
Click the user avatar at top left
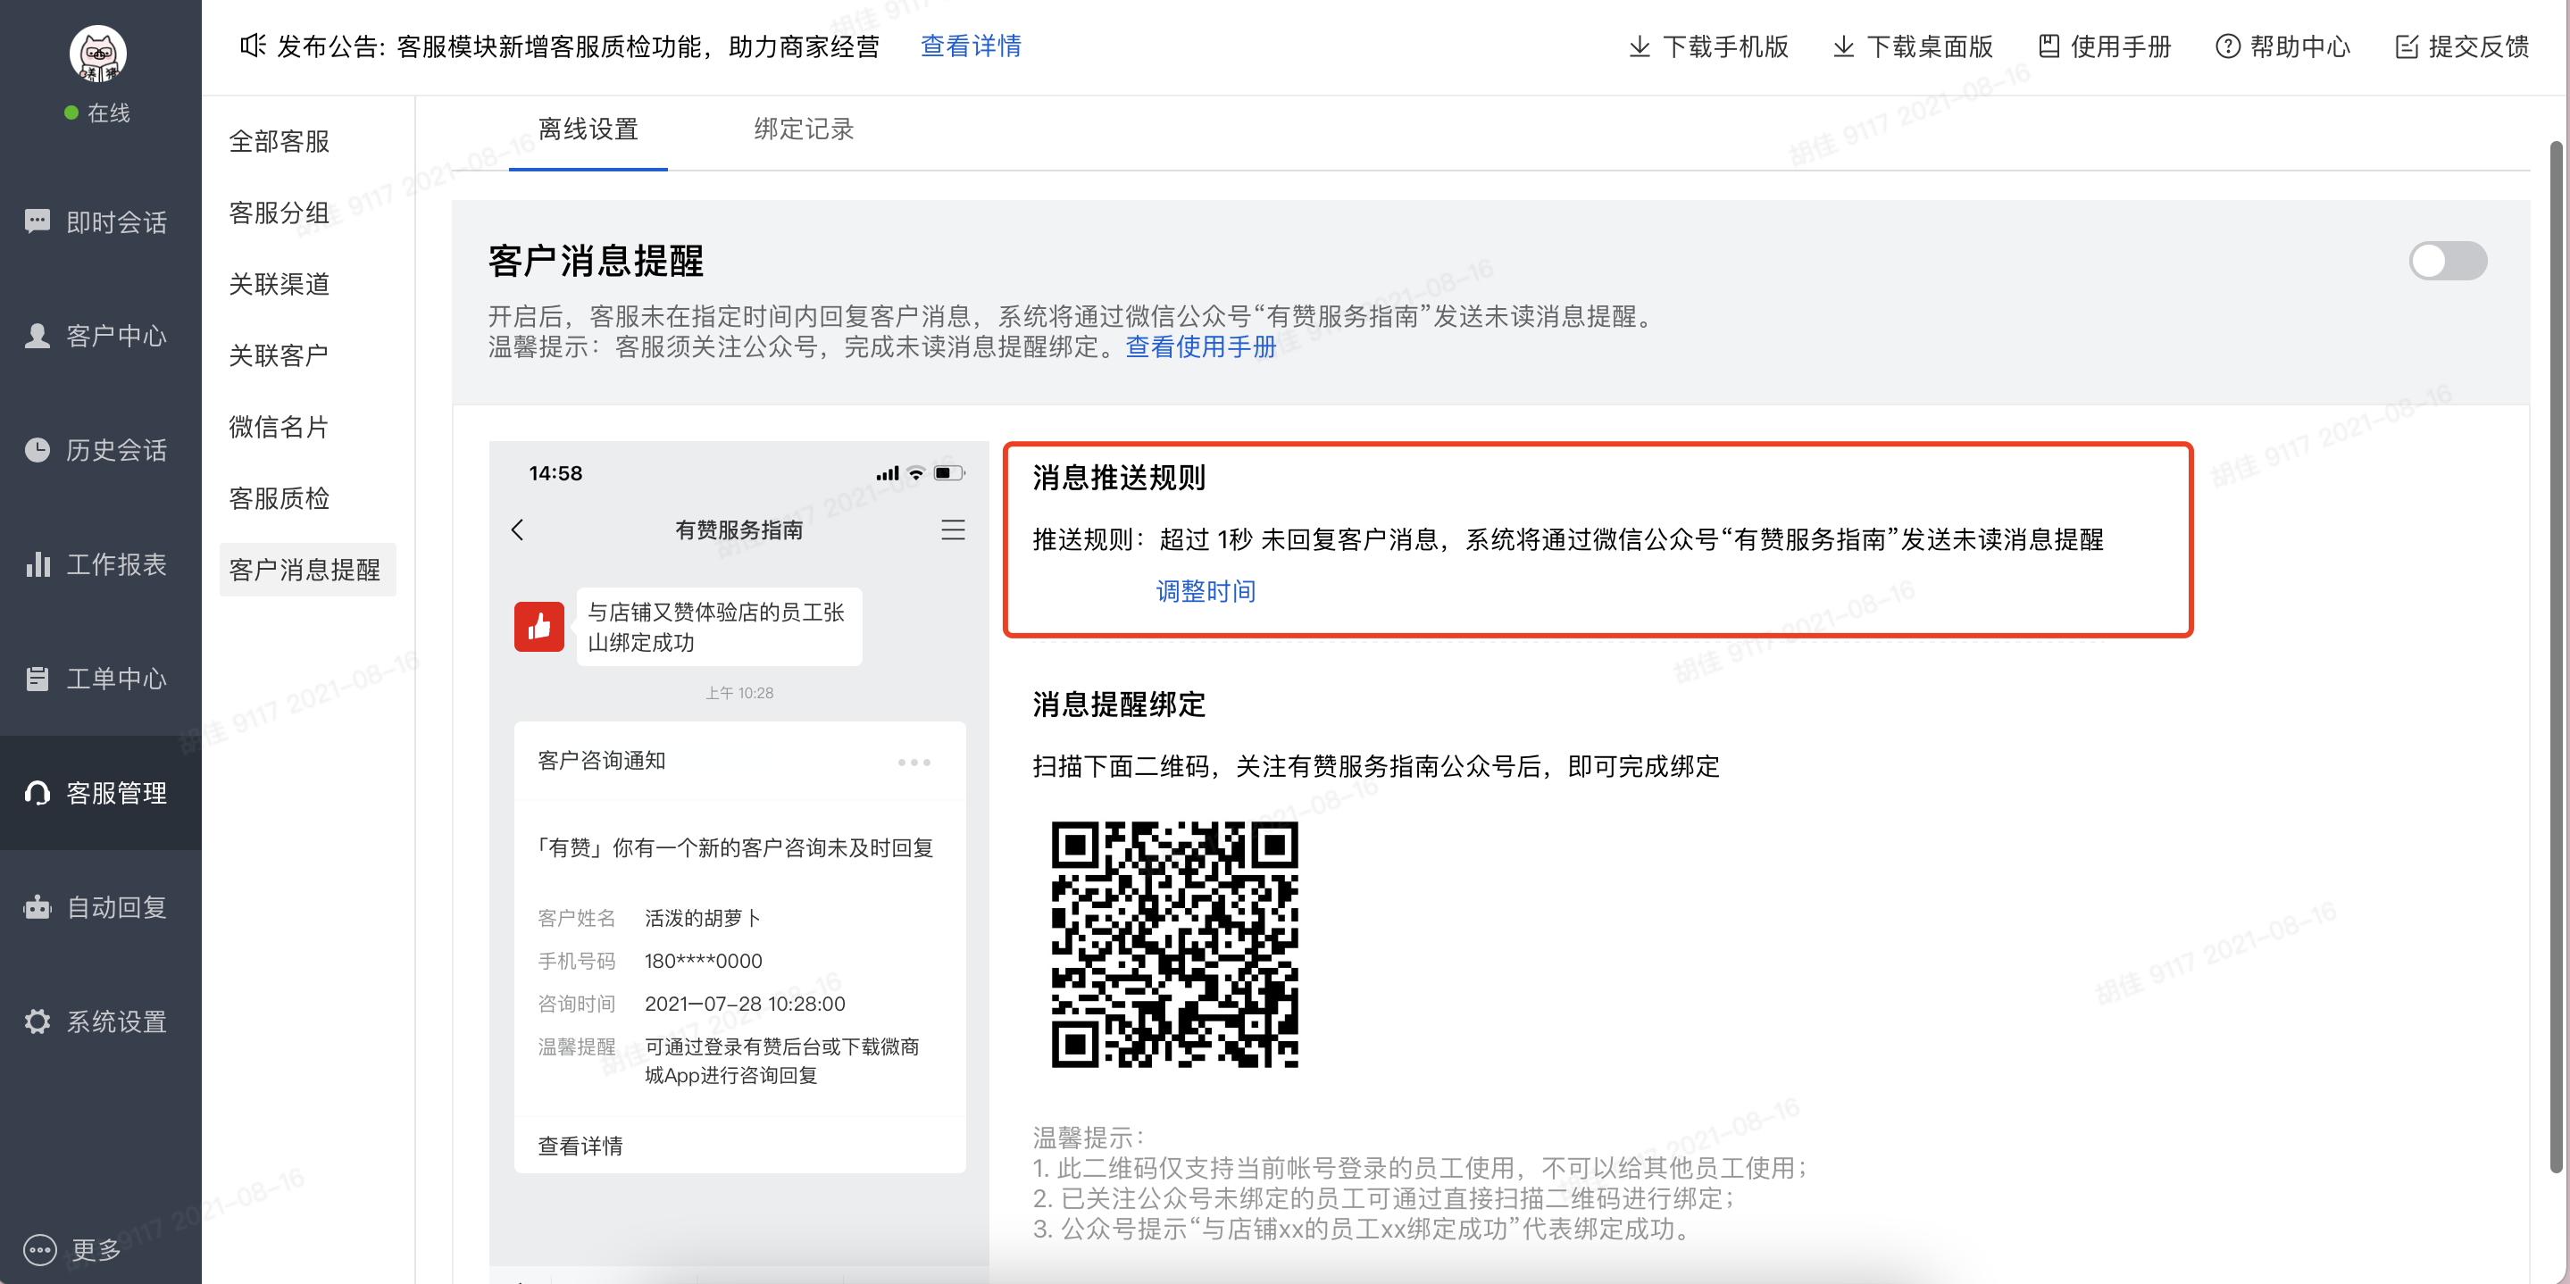[x=97, y=53]
